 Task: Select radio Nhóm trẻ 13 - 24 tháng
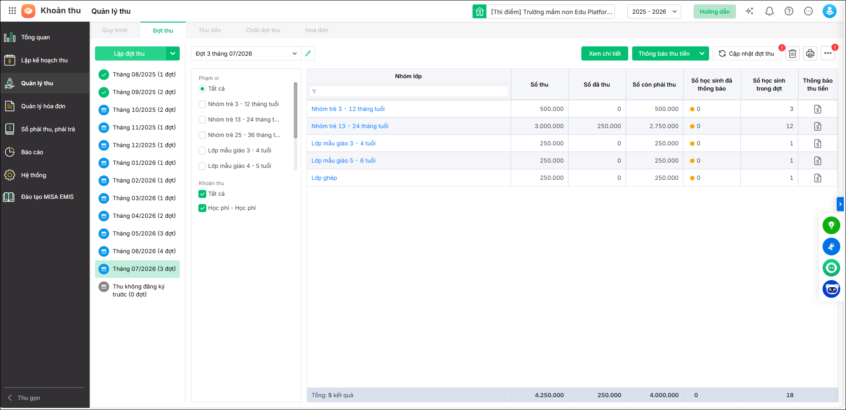pos(202,120)
